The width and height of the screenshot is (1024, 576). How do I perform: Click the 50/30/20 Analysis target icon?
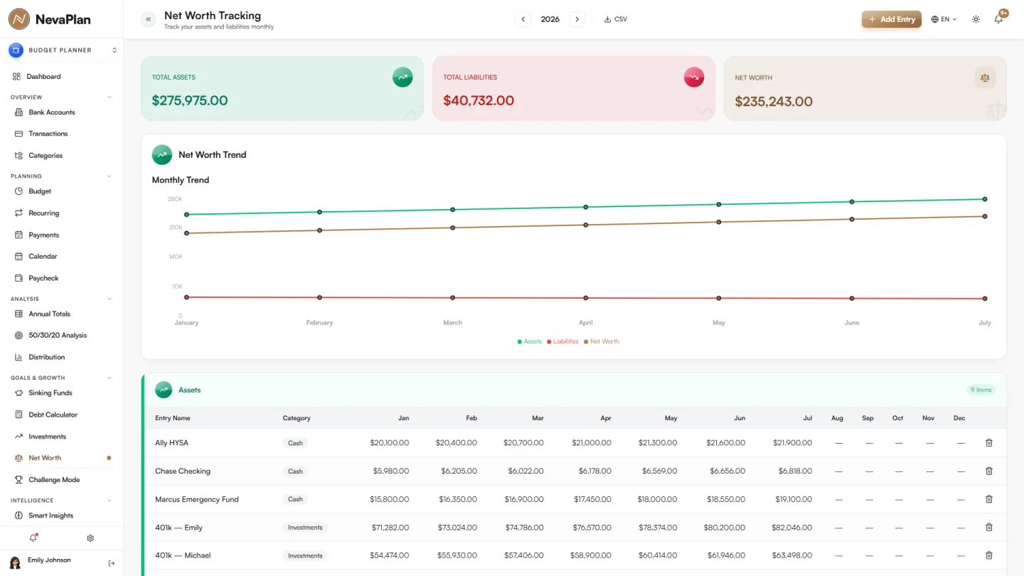[19, 335]
